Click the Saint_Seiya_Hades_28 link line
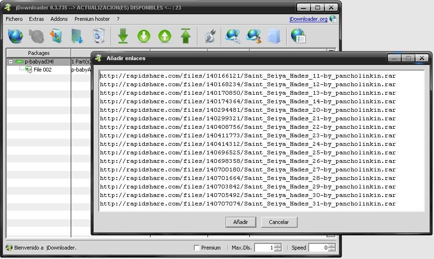This screenshot has height=259, width=434. point(248,178)
